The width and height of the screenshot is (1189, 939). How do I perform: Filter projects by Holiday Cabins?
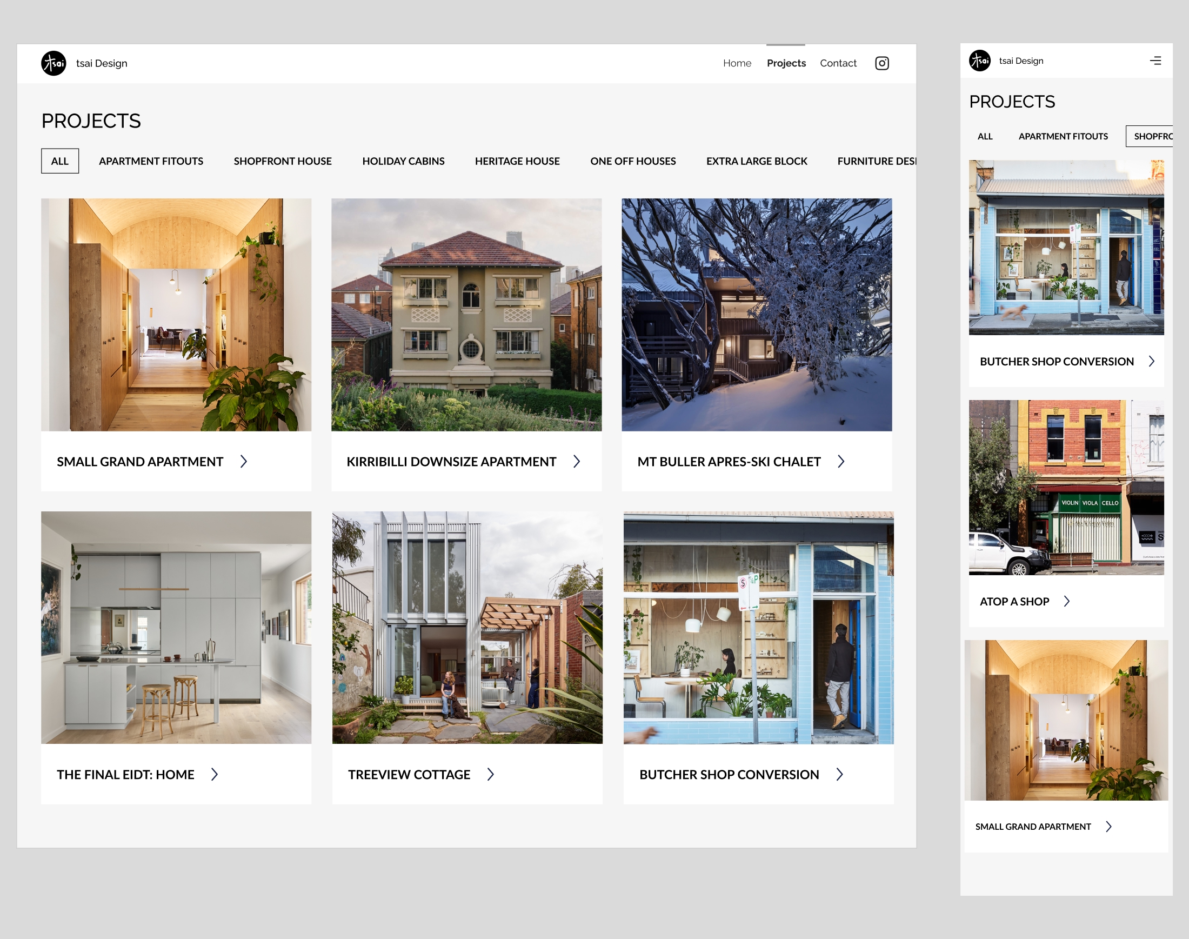coord(403,161)
